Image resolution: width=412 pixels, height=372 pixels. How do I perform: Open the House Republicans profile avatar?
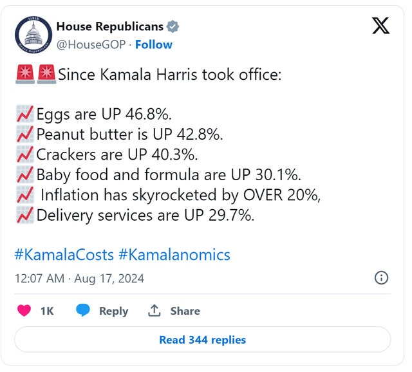33,35
